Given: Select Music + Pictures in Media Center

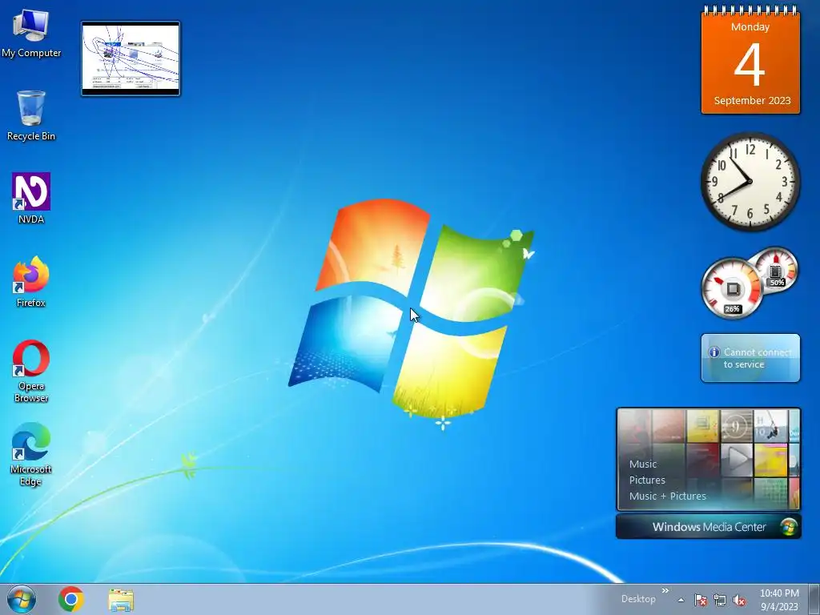Looking at the screenshot, I should 667,496.
